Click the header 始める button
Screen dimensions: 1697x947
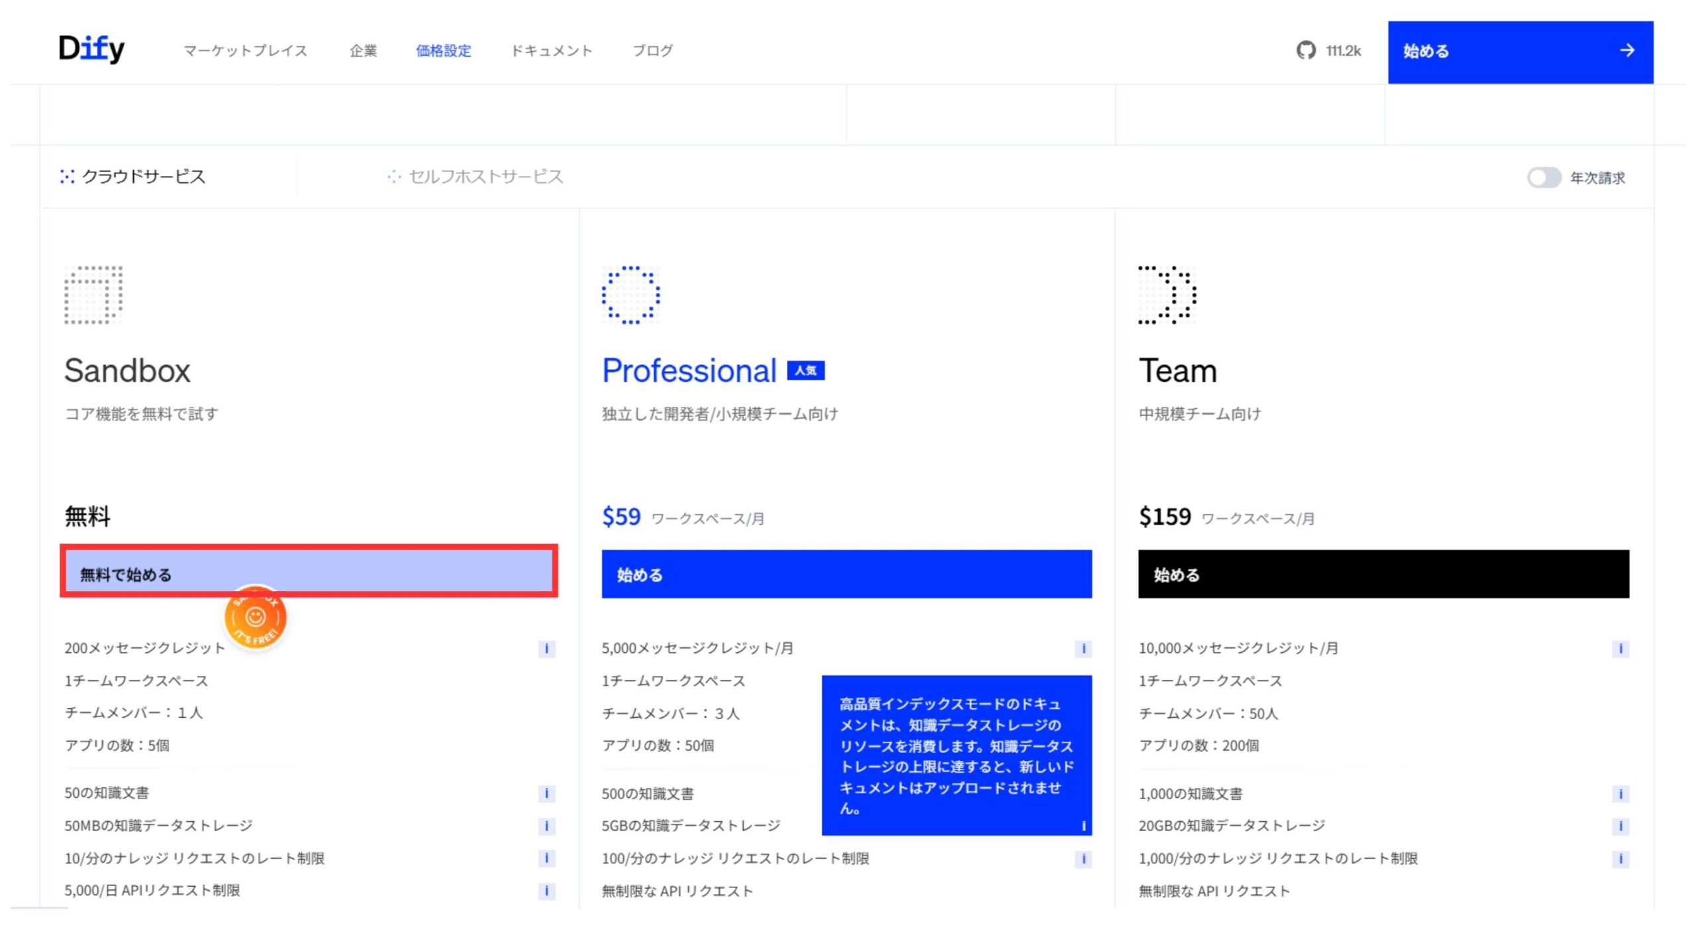1520,52
